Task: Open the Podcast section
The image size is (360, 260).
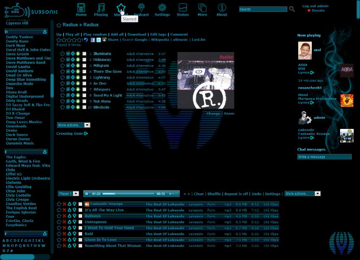Action: [x=141, y=10]
